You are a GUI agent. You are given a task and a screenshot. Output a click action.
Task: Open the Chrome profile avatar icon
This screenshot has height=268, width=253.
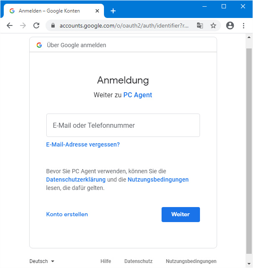[230, 25]
